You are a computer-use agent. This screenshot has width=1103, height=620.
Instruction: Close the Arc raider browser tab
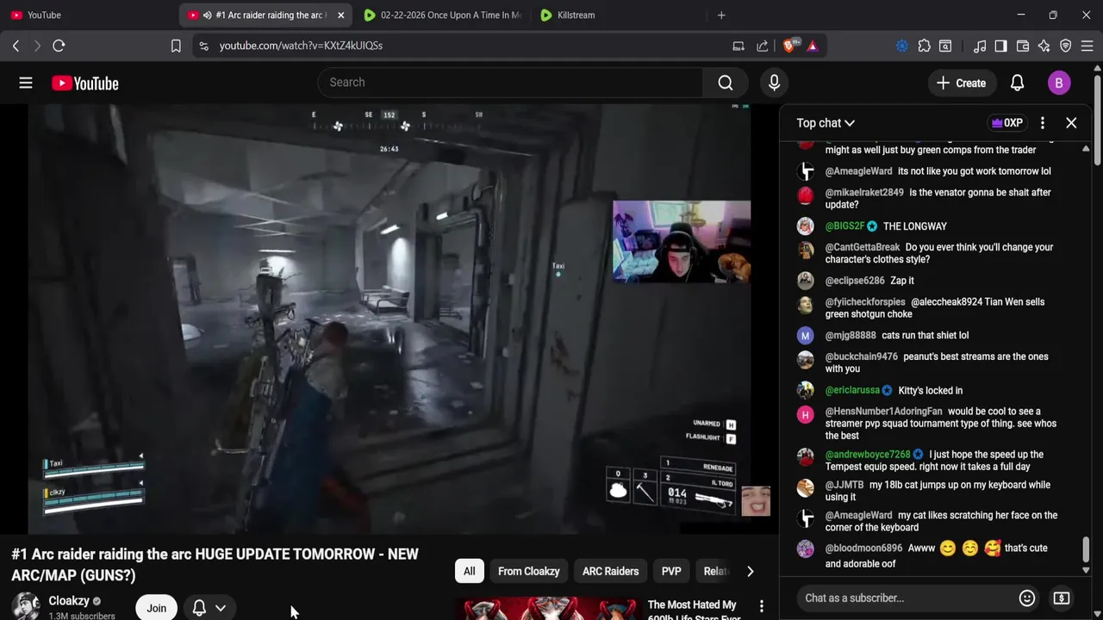[x=340, y=15]
